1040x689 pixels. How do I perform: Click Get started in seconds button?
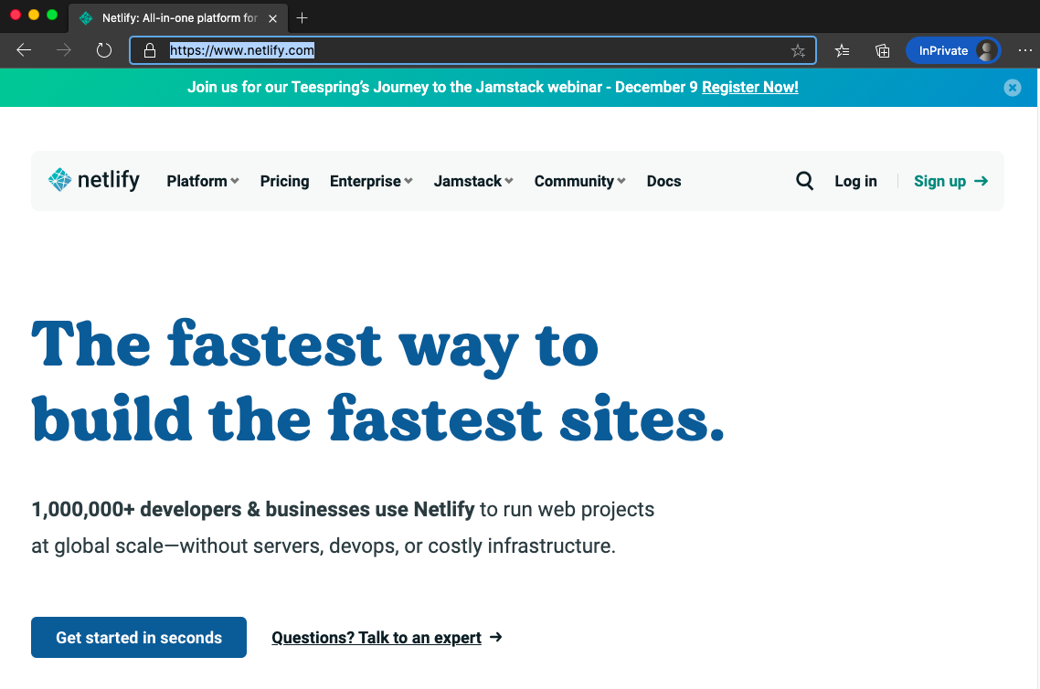tap(139, 637)
